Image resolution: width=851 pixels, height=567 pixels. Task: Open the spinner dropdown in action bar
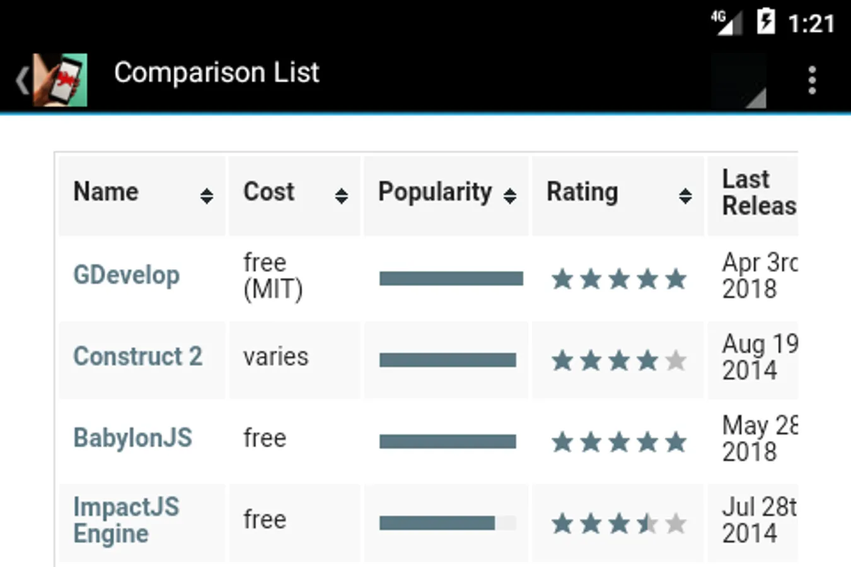[740, 81]
